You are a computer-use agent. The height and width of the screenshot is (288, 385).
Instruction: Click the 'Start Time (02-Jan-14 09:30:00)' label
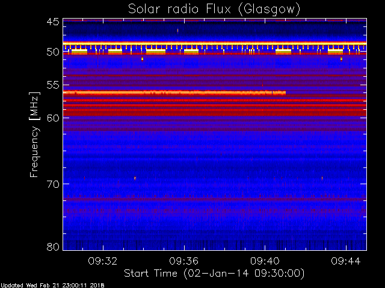[214, 274]
